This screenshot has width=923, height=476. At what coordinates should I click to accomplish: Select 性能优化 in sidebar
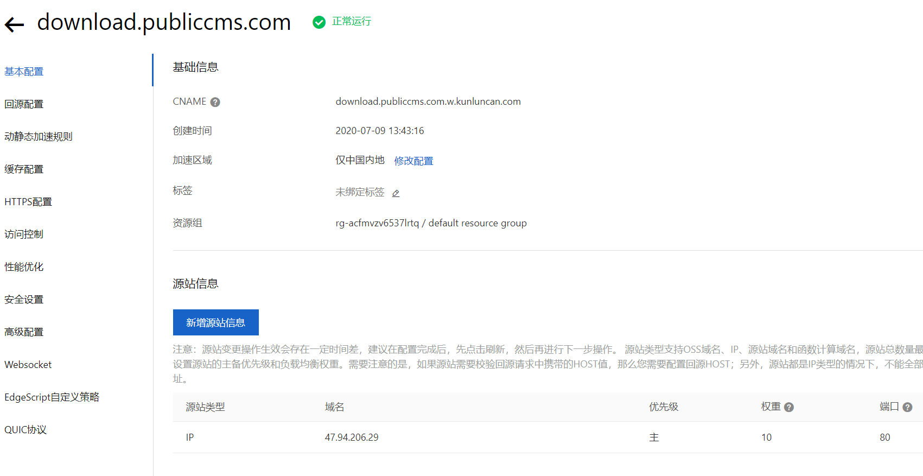(x=24, y=267)
